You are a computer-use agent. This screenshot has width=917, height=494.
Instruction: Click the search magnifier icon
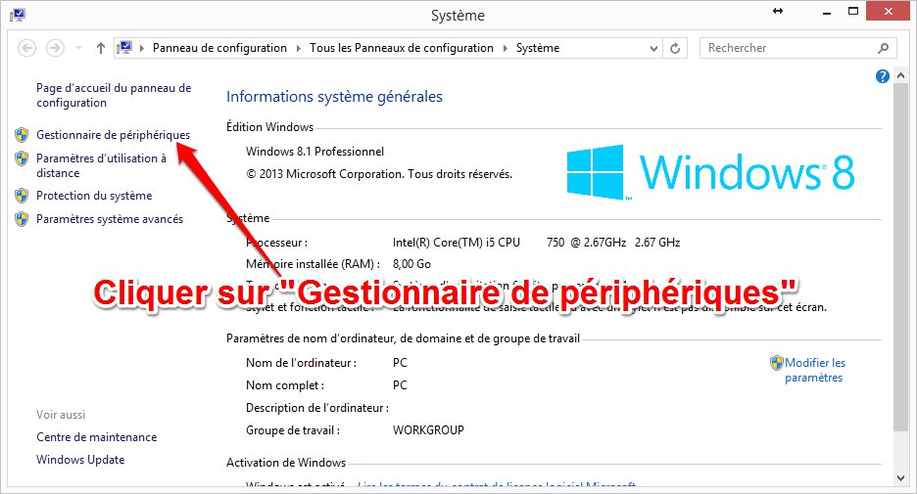[883, 48]
